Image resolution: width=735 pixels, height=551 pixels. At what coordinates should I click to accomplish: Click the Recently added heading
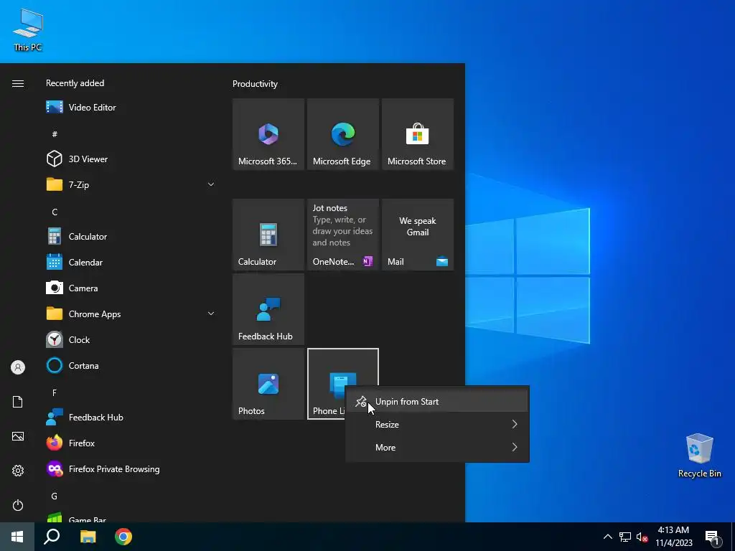pyautogui.click(x=75, y=83)
